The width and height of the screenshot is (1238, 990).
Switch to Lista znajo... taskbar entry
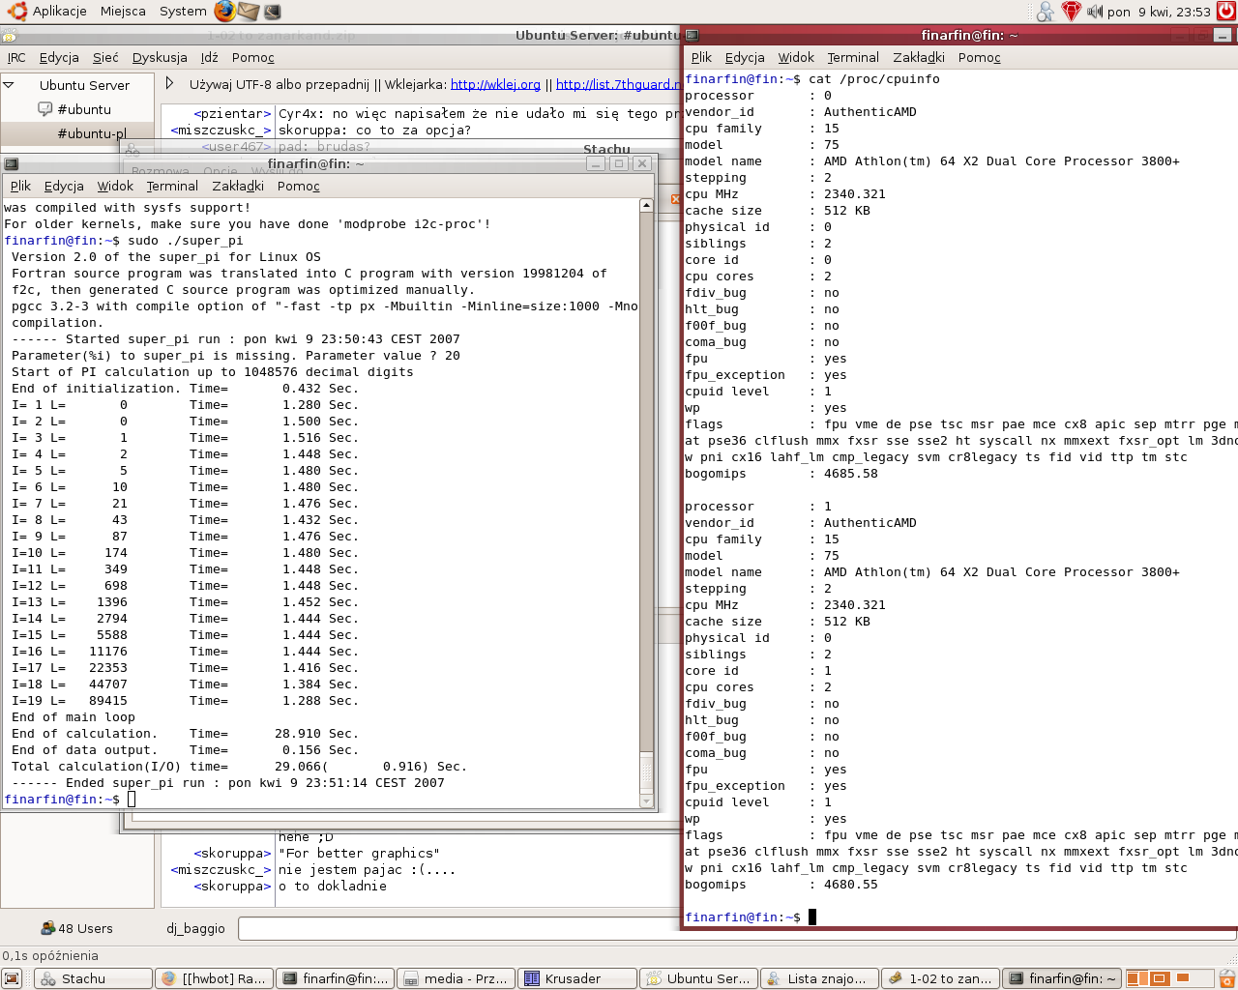[x=819, y=978]
